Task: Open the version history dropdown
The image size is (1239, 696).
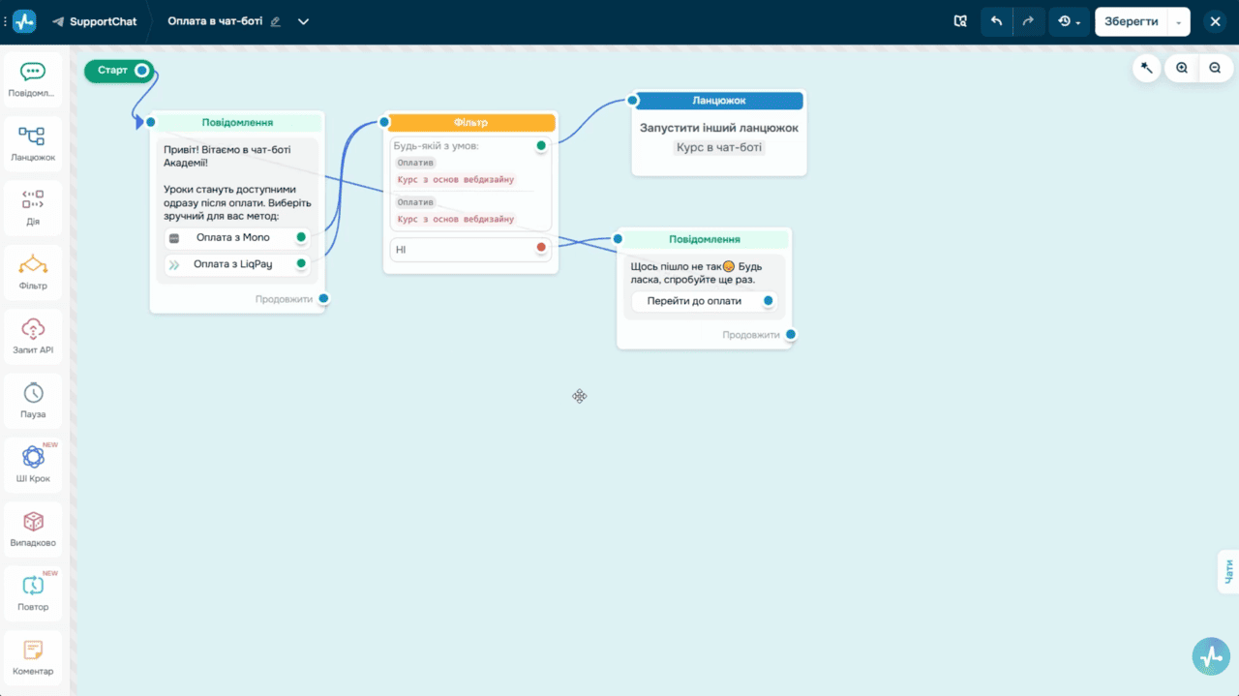Action: click(1069, 21)
